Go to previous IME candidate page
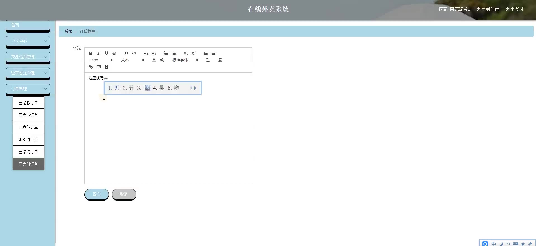Screen dimensions: 536x246 191,88
